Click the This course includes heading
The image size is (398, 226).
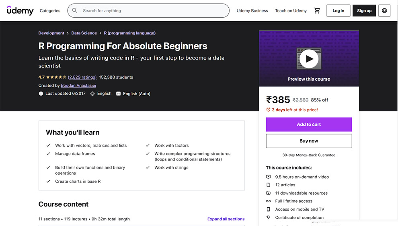click(289, 168)
